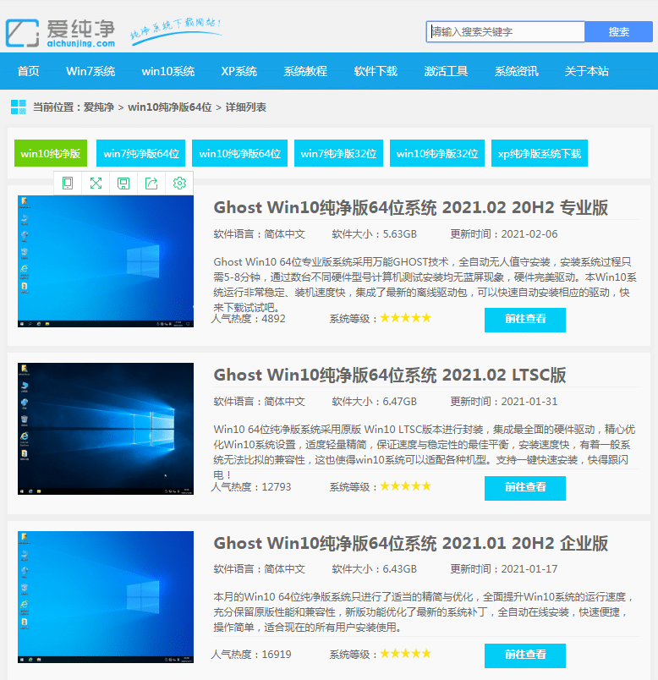Open title Ghost Win10 2021.02 LTSC版
This screenshot has height=680, width=658.
click(x=390, y=376)
